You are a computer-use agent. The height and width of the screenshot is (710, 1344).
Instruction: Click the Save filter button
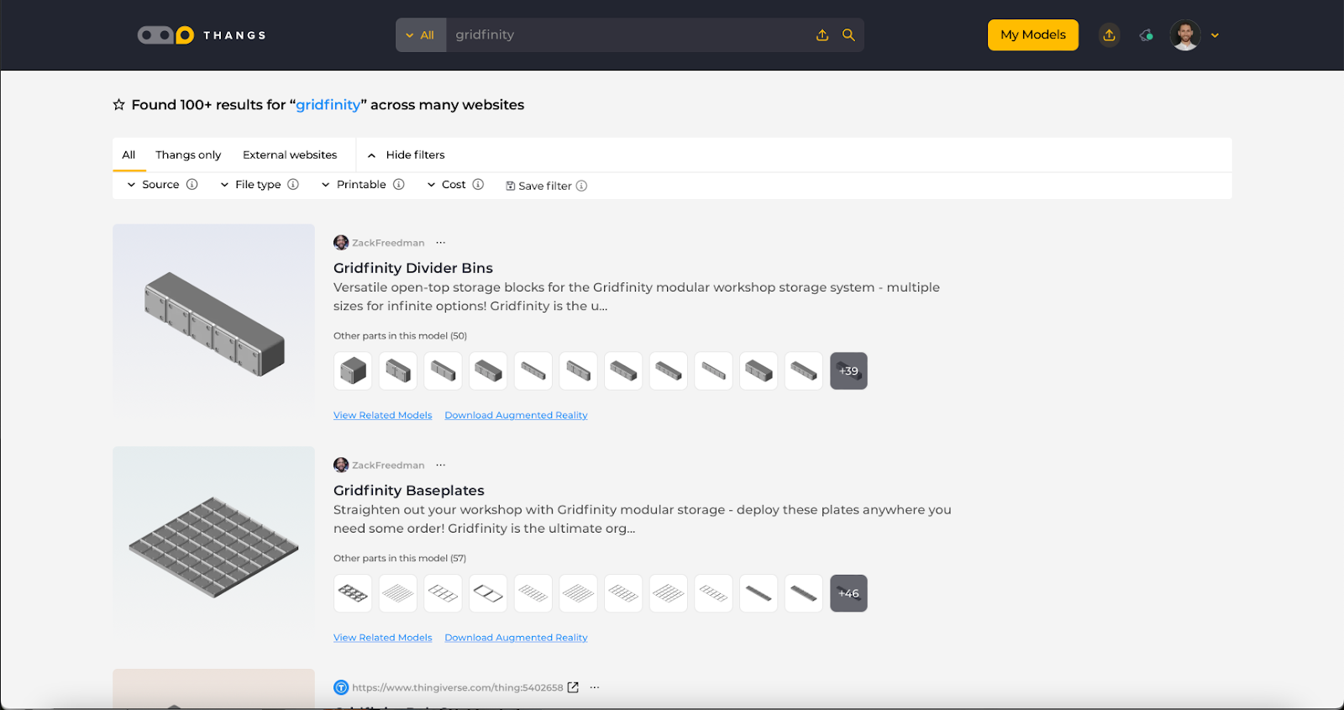point(538,186)
